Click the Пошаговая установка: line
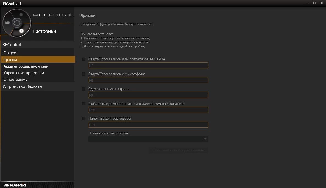 click(x=97, y=34)
